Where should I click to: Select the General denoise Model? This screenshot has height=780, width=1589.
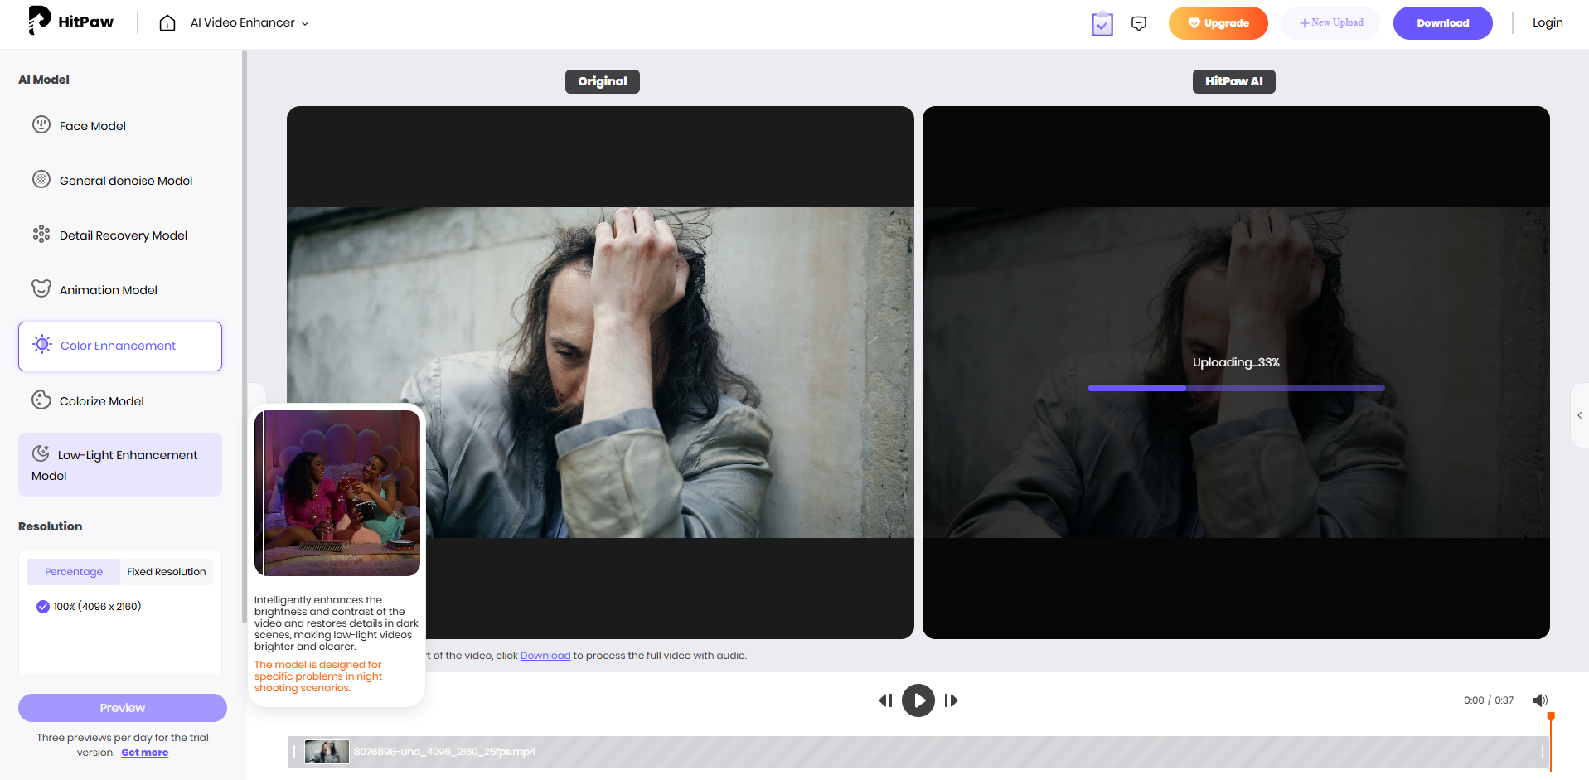125,180
